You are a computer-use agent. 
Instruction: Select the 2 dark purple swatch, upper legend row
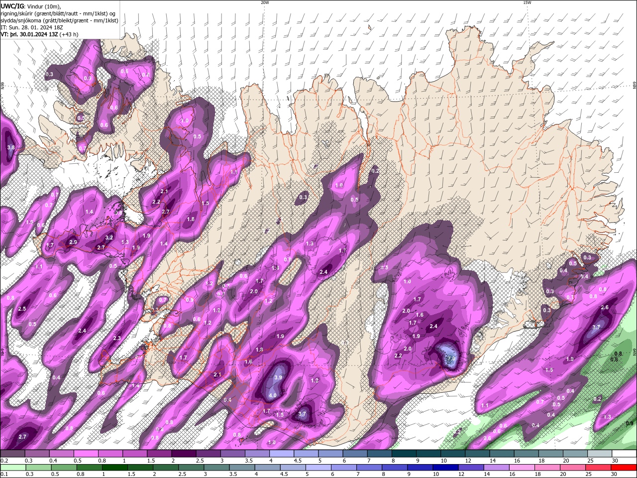pos(184,454)
